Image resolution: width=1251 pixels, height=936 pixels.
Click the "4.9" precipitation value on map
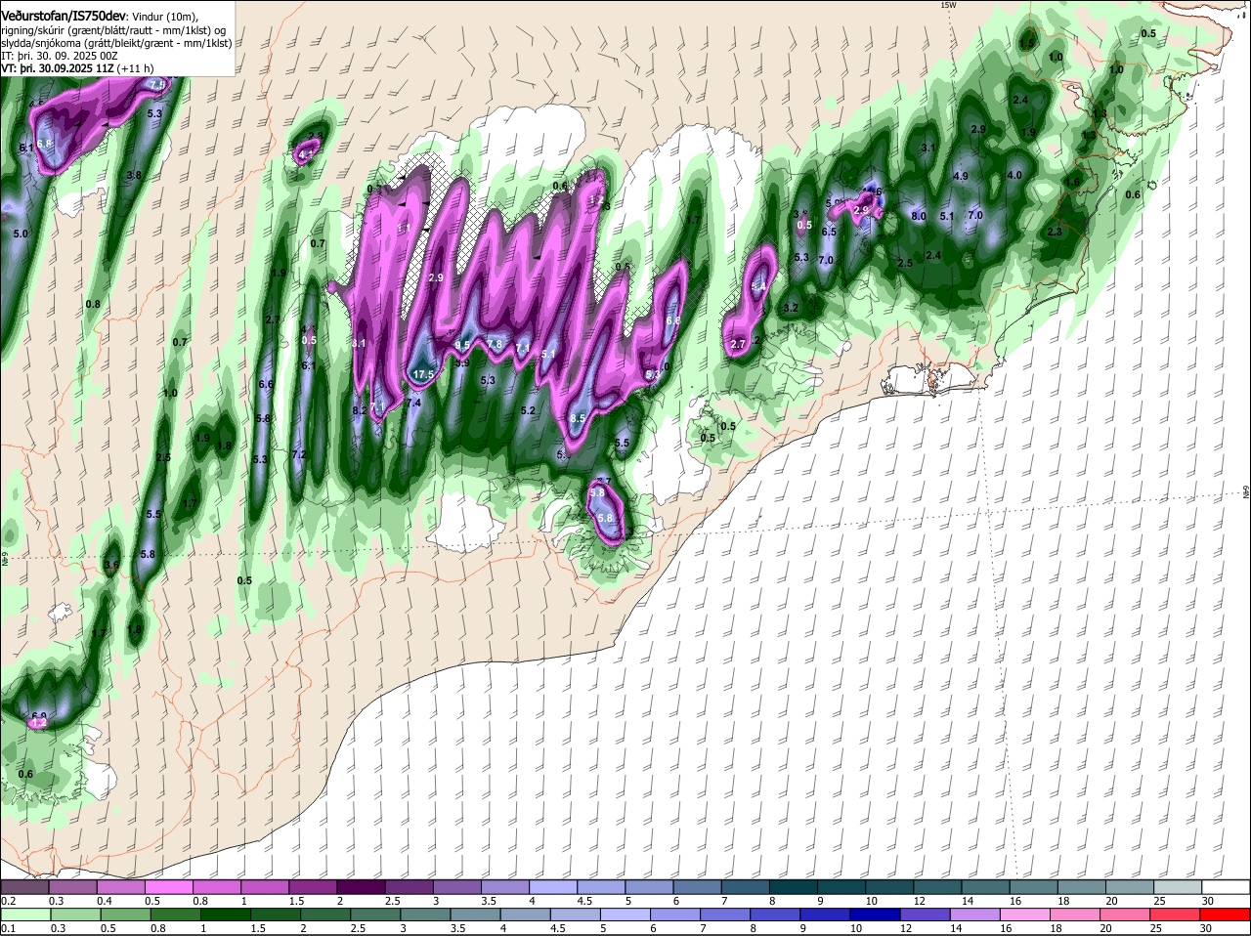[960, 177]
